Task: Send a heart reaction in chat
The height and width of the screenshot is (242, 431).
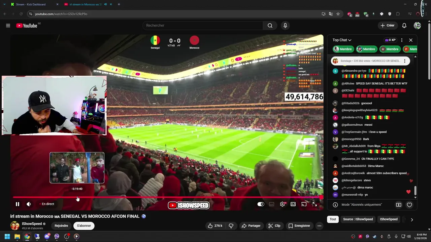Action: (409, 205)
